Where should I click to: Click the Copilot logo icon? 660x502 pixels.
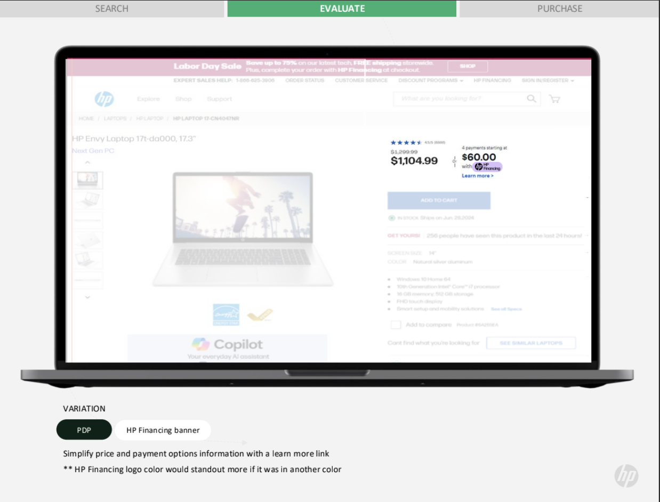[201, 344]
